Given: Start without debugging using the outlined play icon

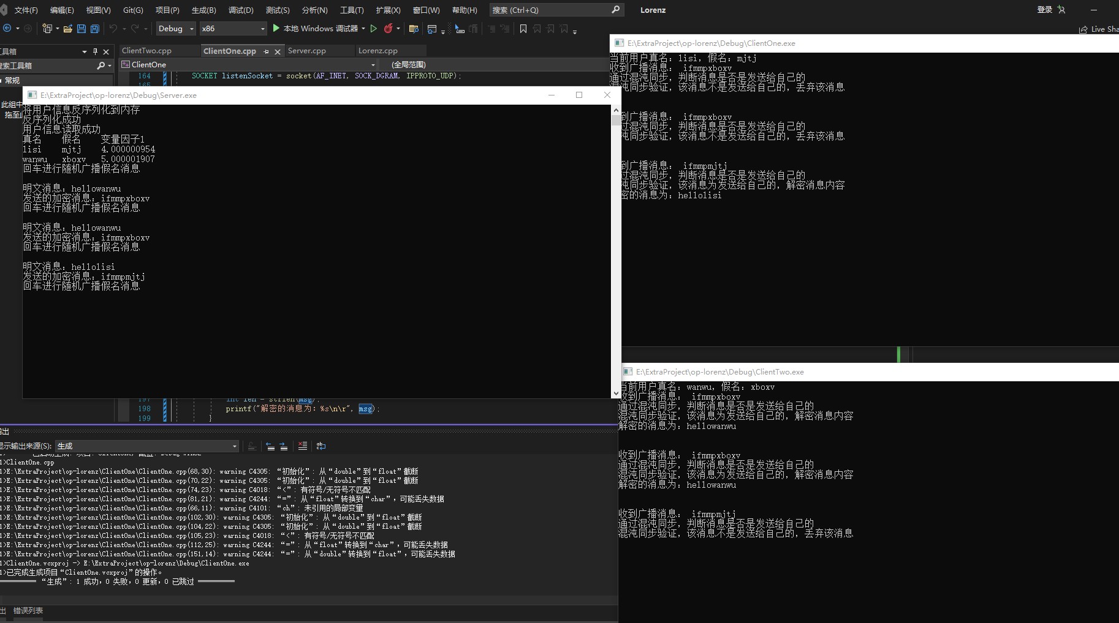Looking at the screenshot, I should click(x=373, y=29).
